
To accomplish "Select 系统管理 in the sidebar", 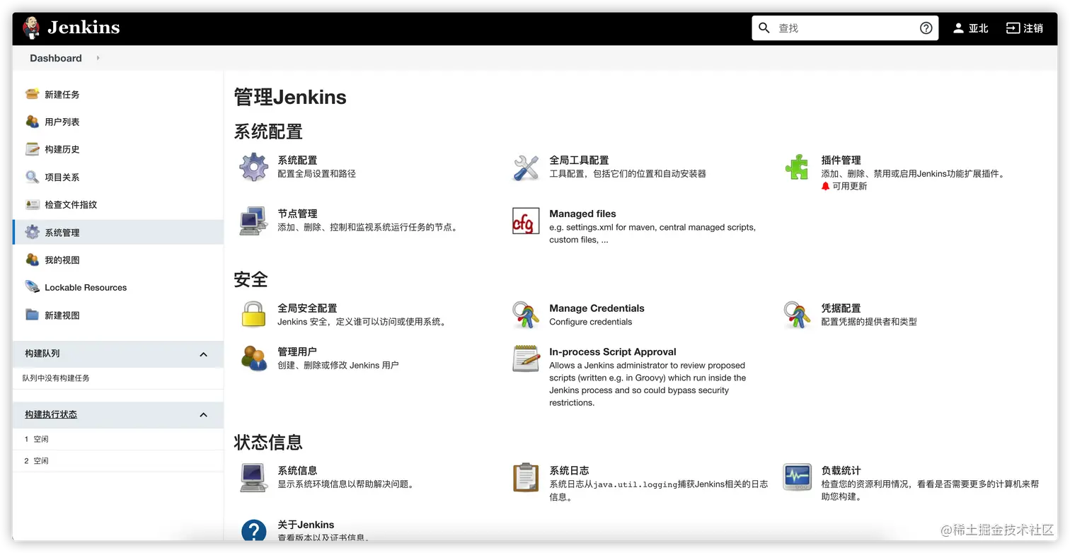I will tap(118, 232).
